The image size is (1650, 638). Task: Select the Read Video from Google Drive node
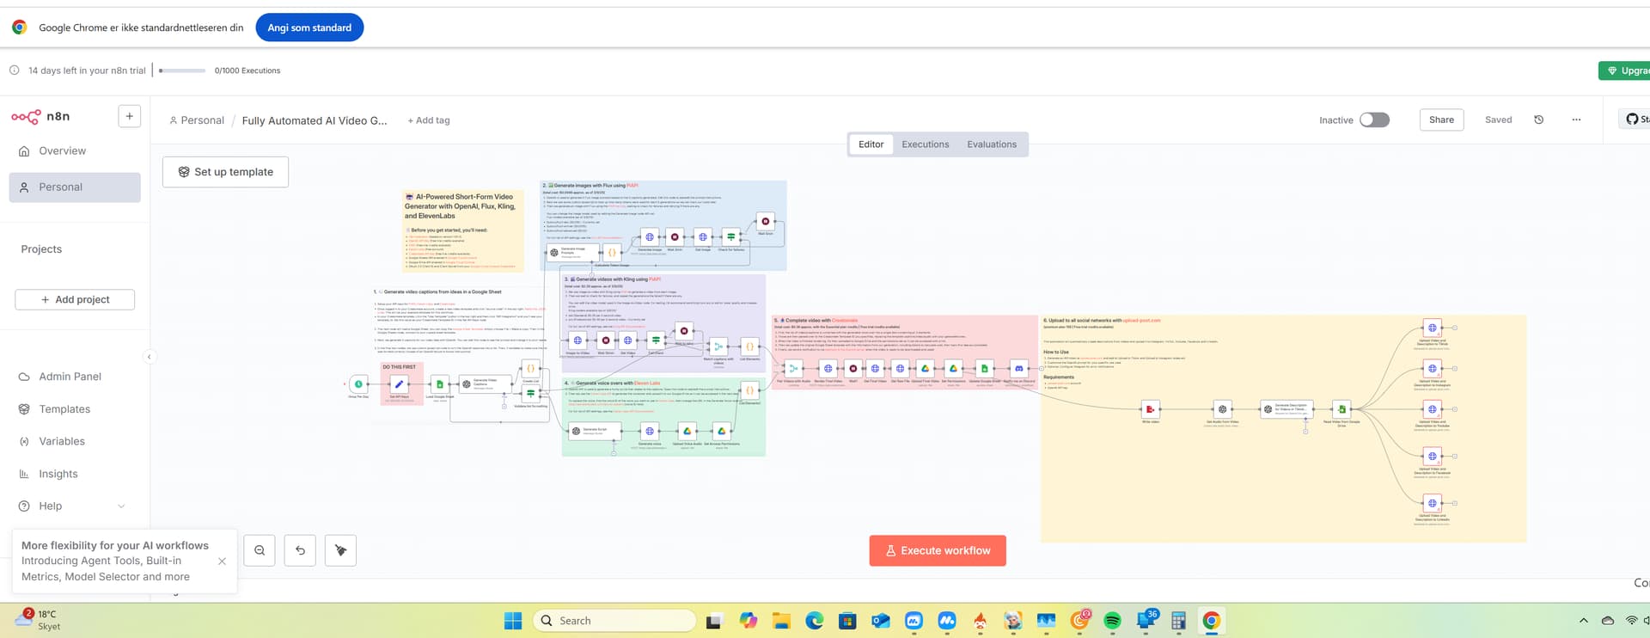[1341, 409]
